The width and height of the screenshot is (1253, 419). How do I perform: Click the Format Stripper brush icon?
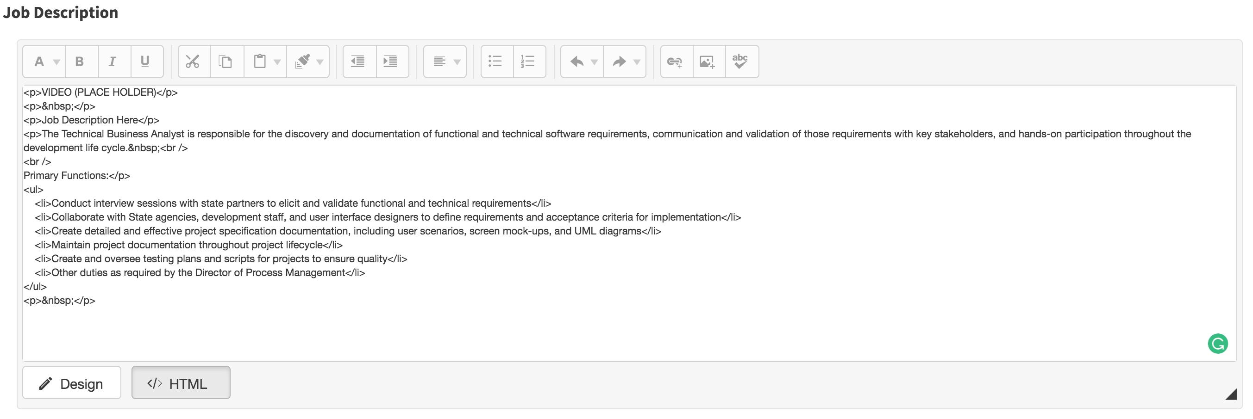coord(302,62)
